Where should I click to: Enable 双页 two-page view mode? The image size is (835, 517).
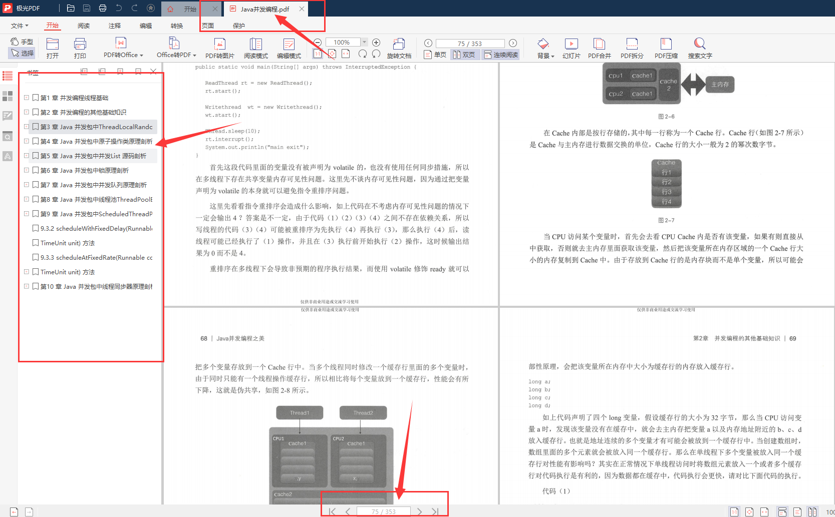[465, 55]
